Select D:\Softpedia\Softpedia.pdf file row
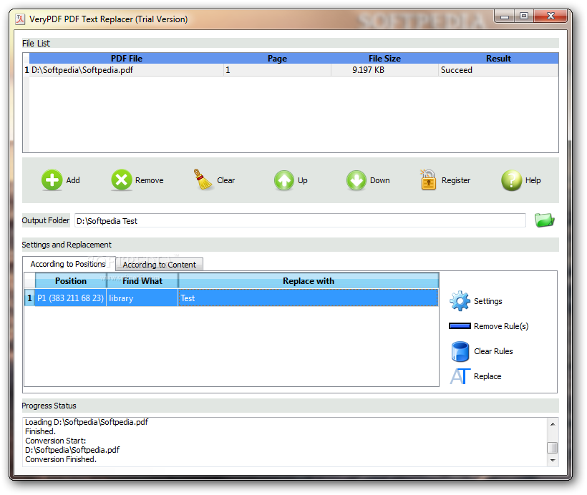 point(291,70)
